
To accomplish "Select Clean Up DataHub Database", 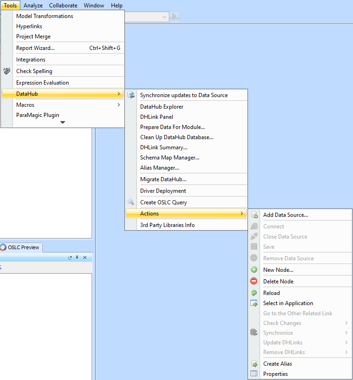I will point(186,137).
